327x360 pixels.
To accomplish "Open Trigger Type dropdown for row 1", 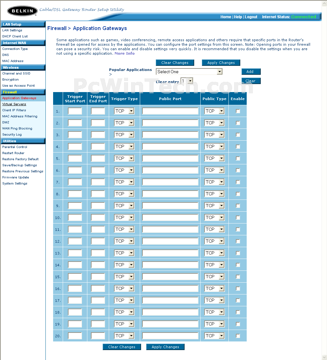I will click(124, 111).
